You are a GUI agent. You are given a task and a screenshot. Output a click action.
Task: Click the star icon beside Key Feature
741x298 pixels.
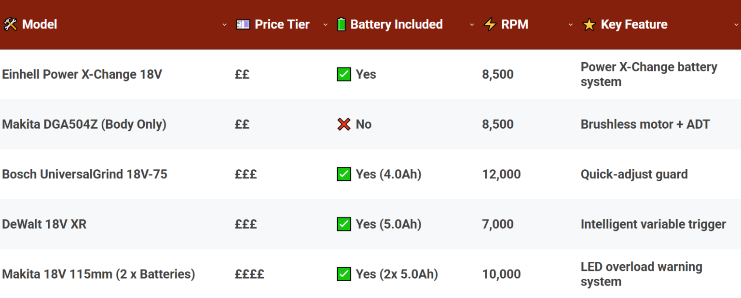tap(589, 25)
